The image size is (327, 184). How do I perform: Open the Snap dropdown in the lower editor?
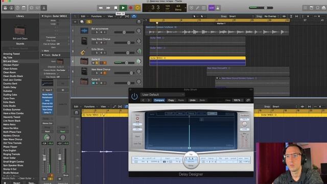point(284,107)
